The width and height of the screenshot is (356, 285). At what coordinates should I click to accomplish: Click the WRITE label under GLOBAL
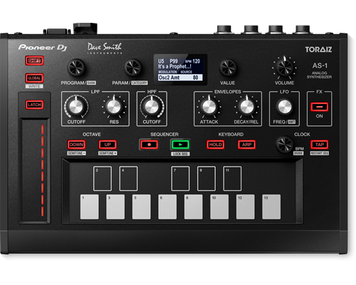[34, 86]
